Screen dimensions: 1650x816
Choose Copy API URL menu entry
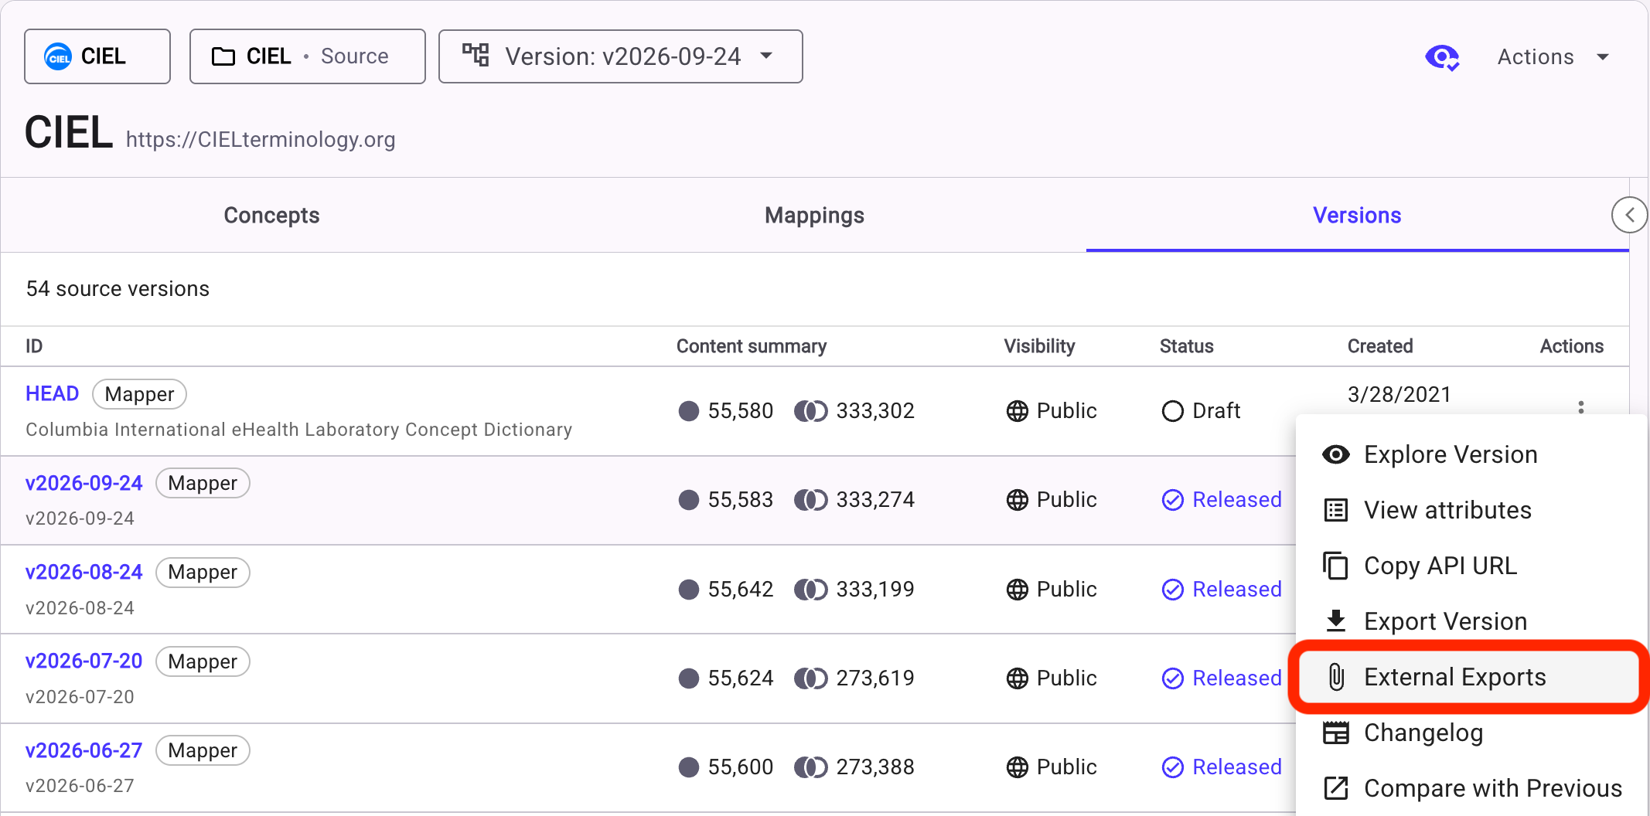point(1471,566)
